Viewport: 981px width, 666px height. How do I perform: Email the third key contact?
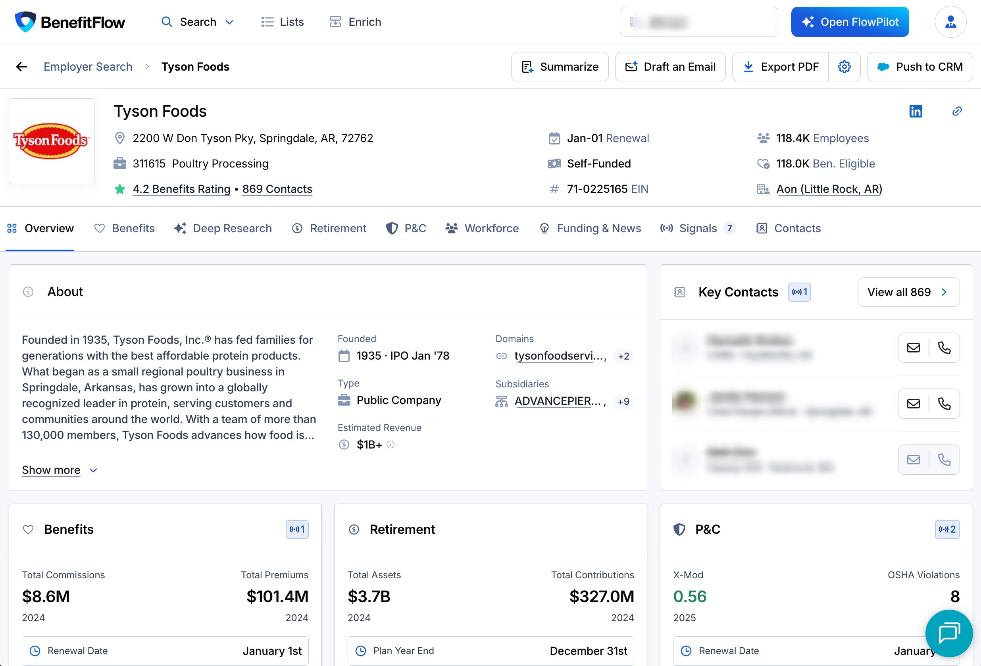pyautogui.click(x=914, y=460)
